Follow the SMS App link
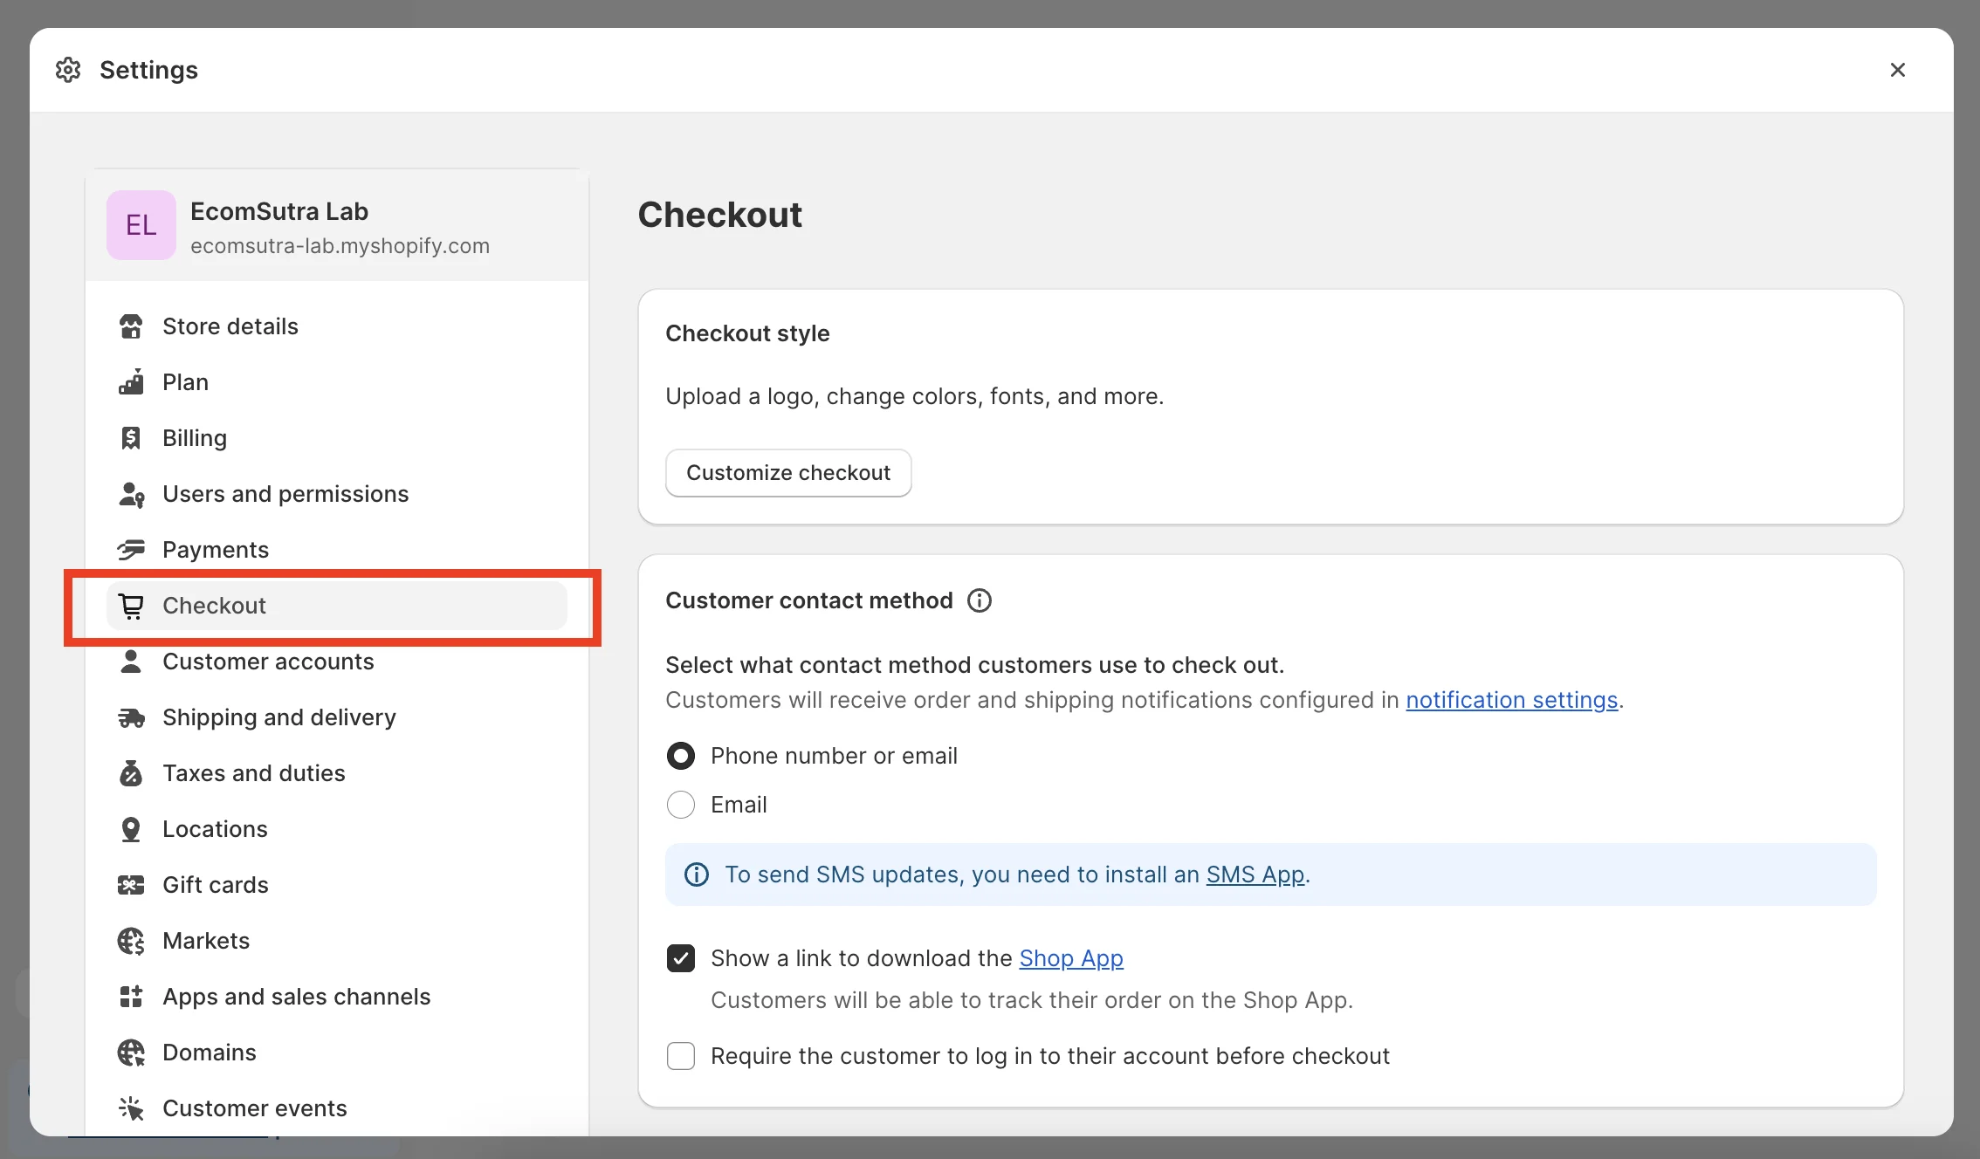Viewport: 1980px width, 1159px height. (1255, 874)
